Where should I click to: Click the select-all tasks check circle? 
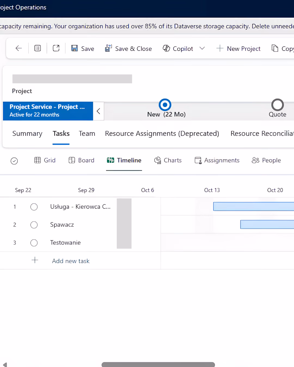coord(14,161)
